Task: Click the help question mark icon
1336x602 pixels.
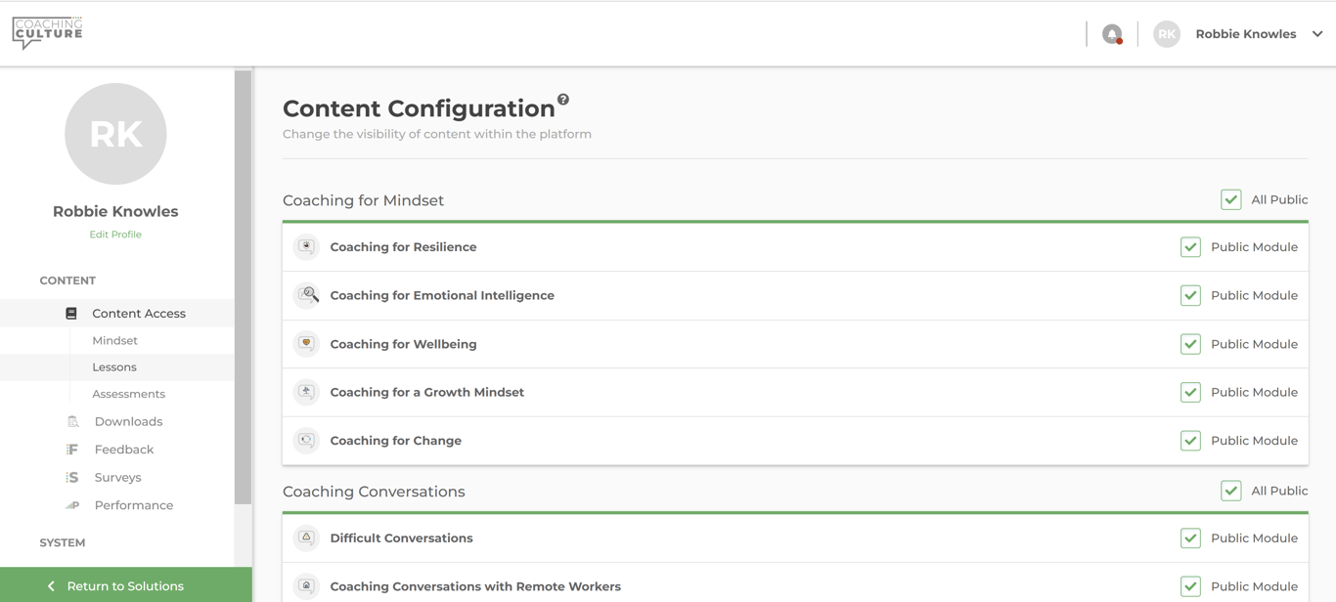Action: [563, 100]
